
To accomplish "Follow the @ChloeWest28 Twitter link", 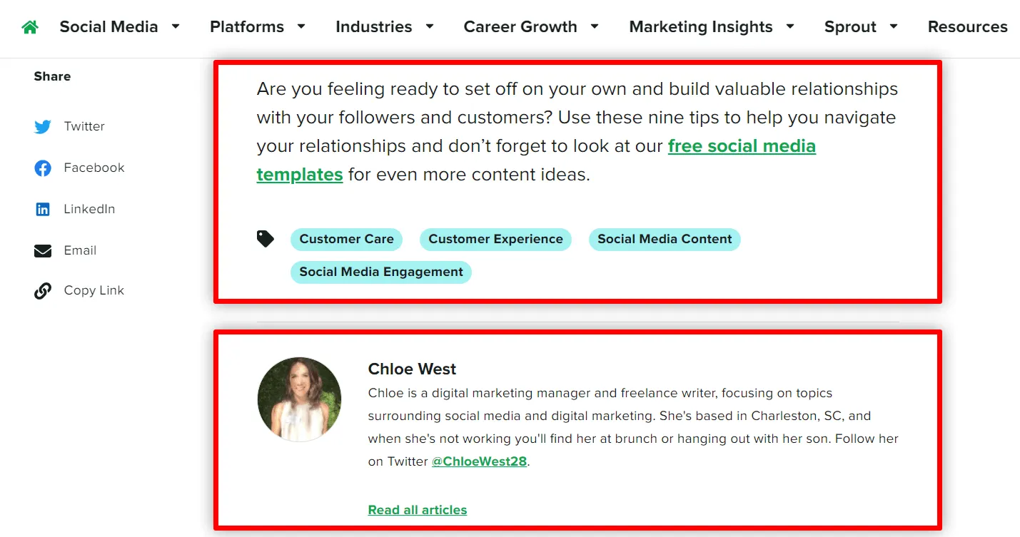I will tap(479, 461).
